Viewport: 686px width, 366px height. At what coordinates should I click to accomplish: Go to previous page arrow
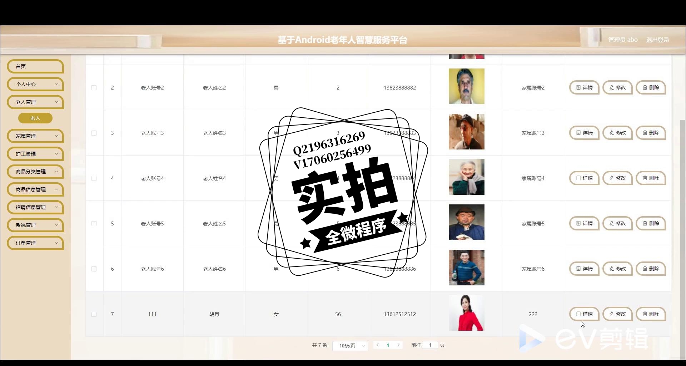click(378, 345)
